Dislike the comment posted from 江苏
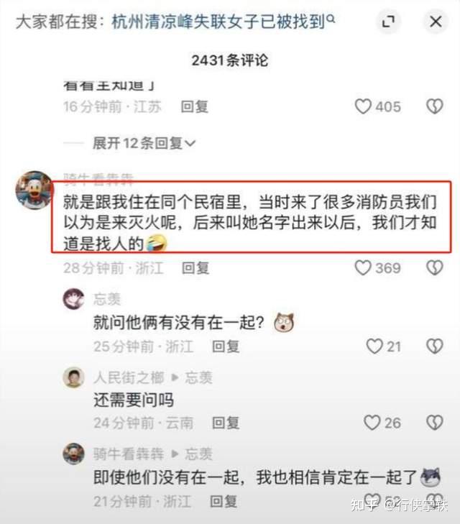The image size is (460, 524). point(435,106)
